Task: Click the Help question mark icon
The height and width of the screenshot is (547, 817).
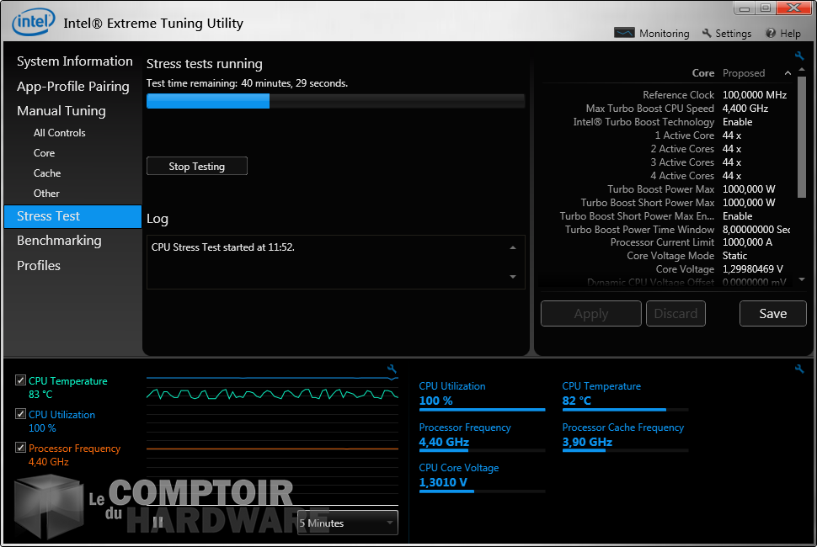Action: [x=769, y=33]
